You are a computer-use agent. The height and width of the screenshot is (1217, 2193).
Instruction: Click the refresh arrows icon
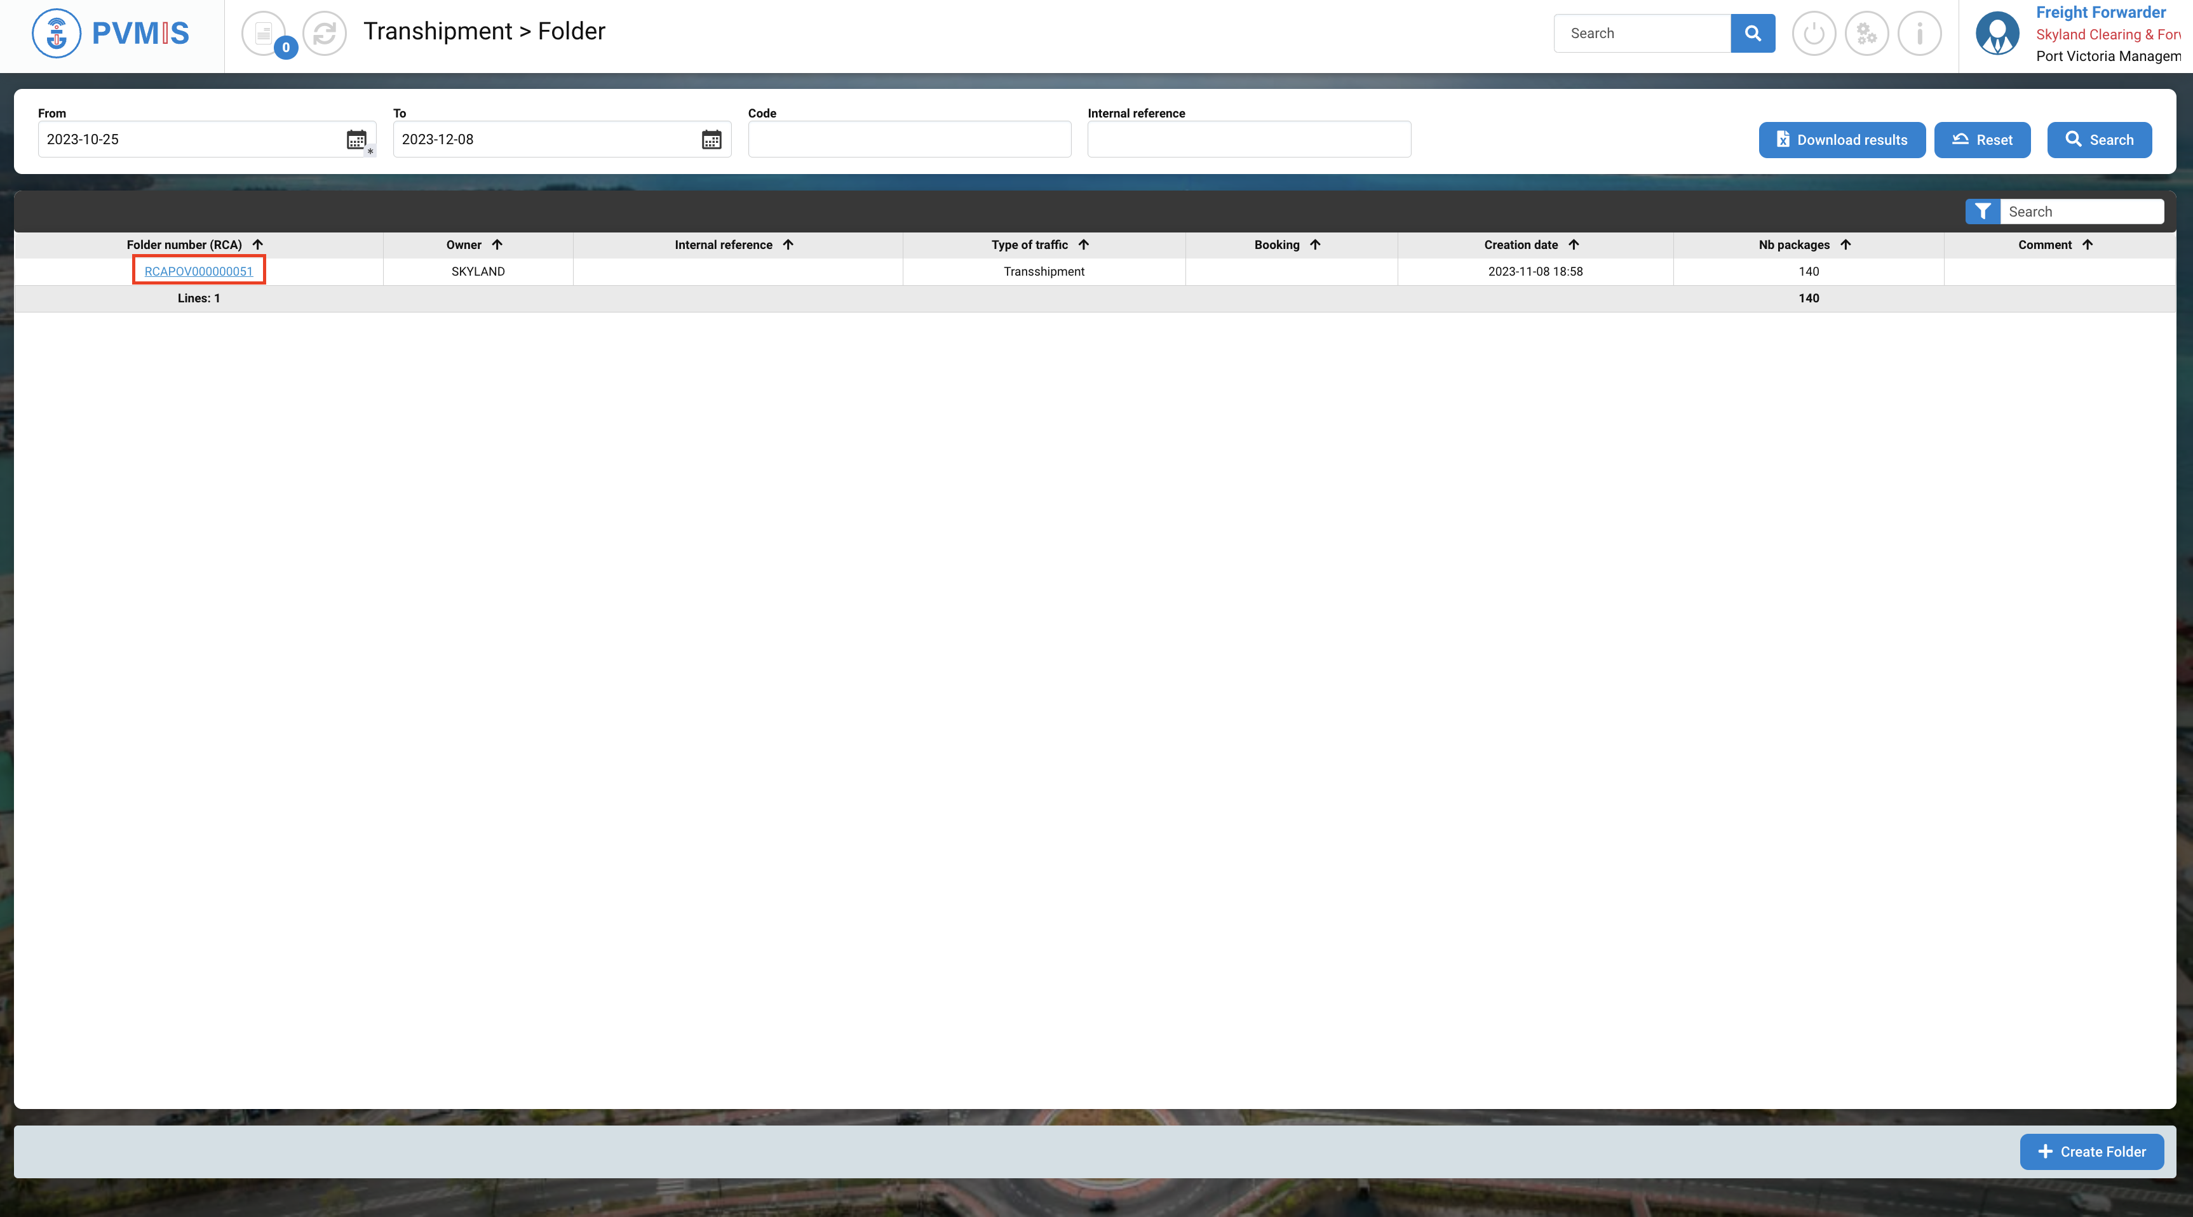pos(325,34)
